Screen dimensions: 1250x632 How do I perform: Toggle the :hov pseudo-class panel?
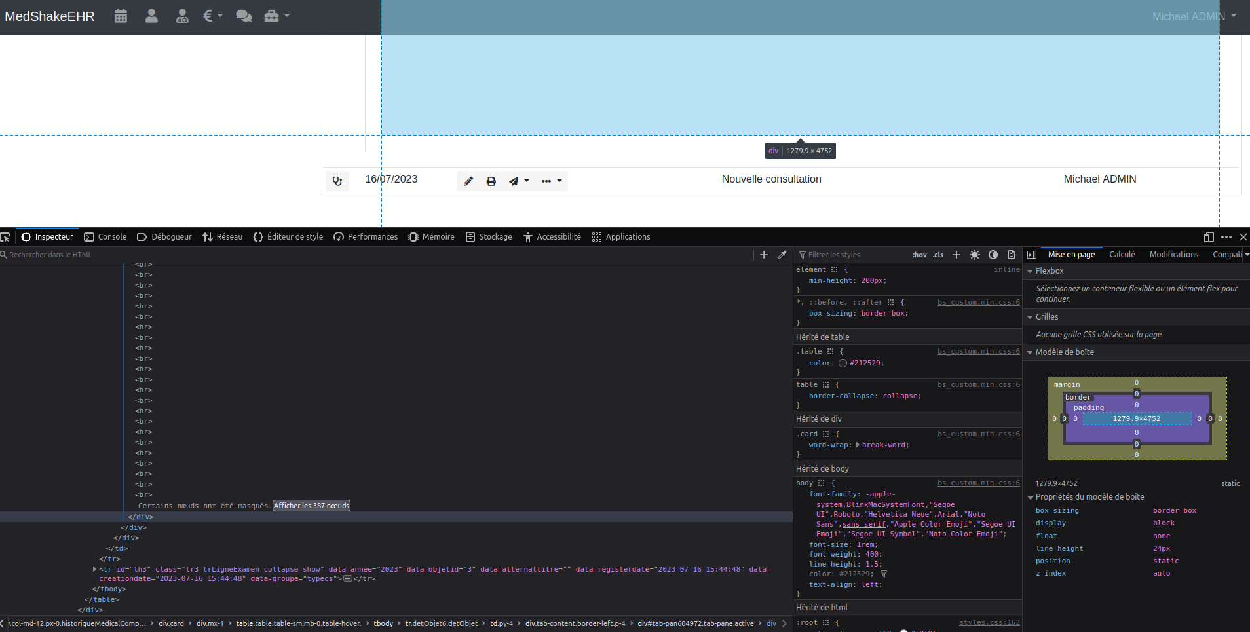click(x=919, y=255)
